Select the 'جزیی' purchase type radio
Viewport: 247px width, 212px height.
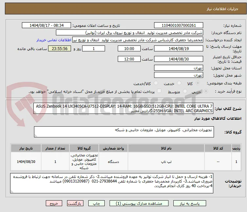point(206,91)
